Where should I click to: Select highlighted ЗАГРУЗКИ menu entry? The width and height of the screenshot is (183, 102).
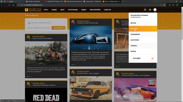(x=143, y=29)
